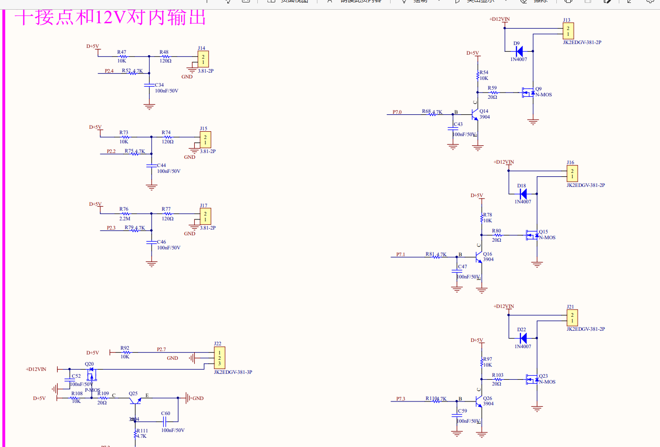The image size is (660, 447).
Task: Click the 'R73' resistor label
Action: click(124, 132)
